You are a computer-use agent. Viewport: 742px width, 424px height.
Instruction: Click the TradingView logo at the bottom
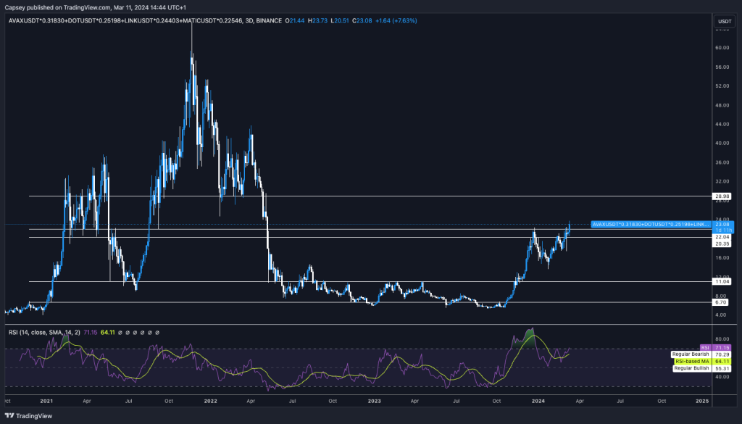[28, 416]
